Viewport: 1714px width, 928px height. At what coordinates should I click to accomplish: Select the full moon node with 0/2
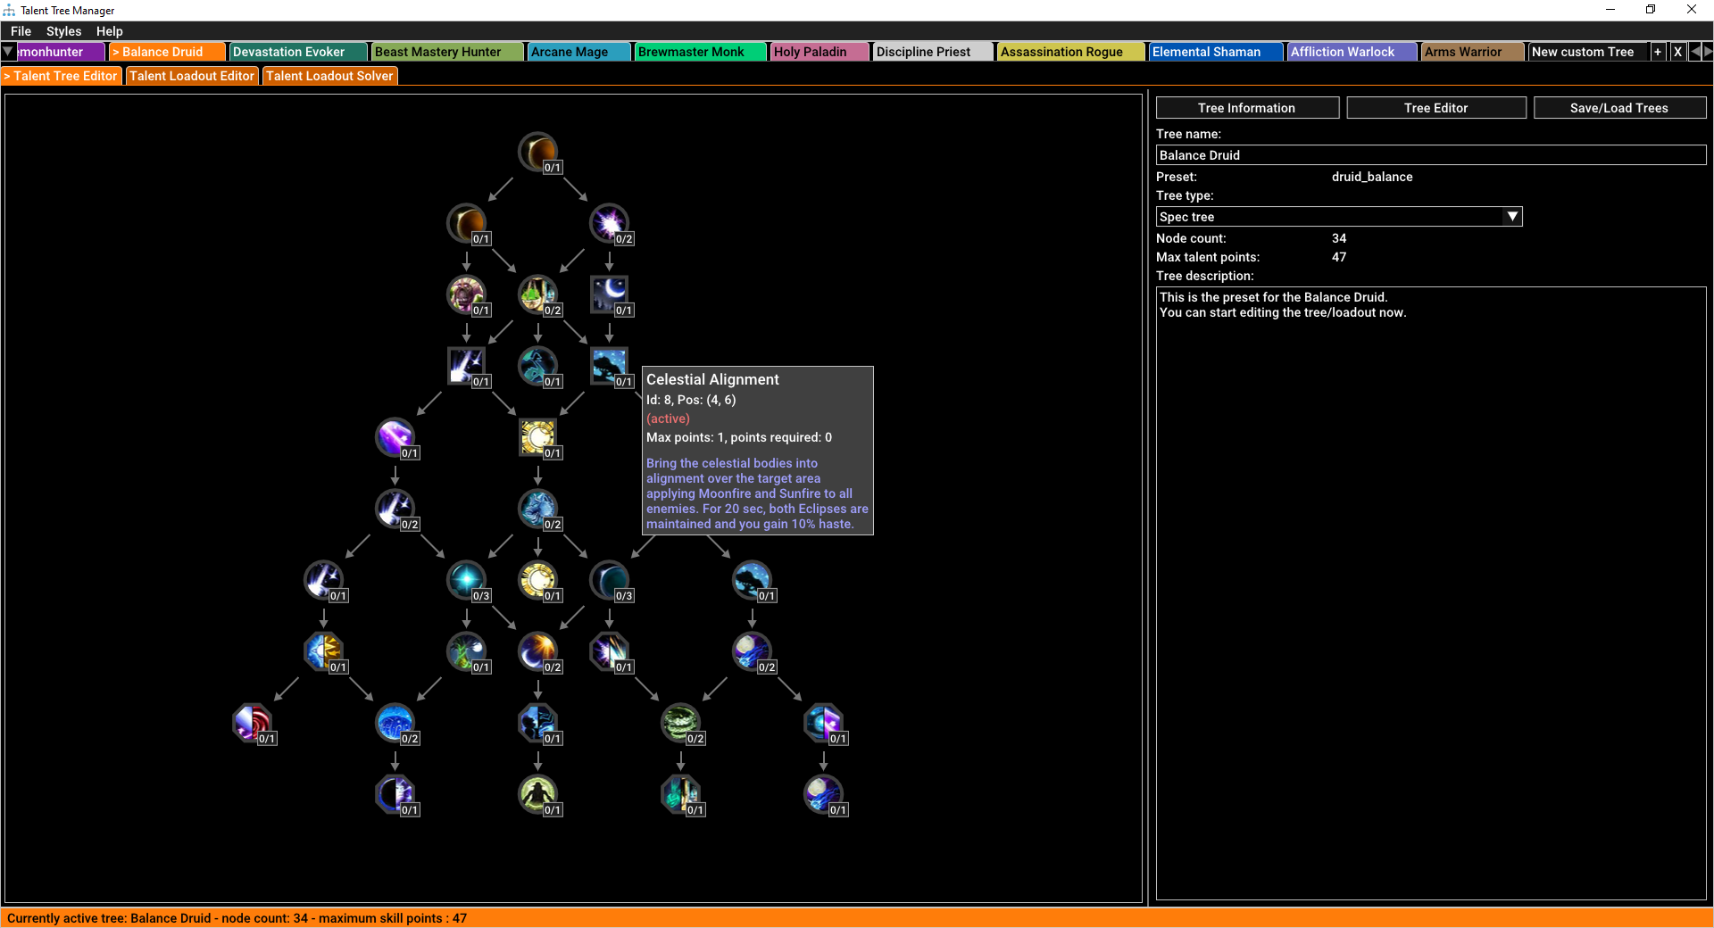point(753,651)
